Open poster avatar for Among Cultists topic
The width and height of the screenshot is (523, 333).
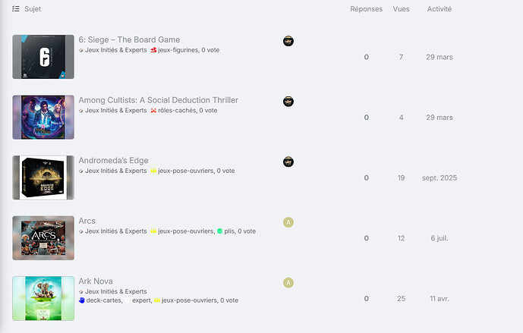click(288, 102)
